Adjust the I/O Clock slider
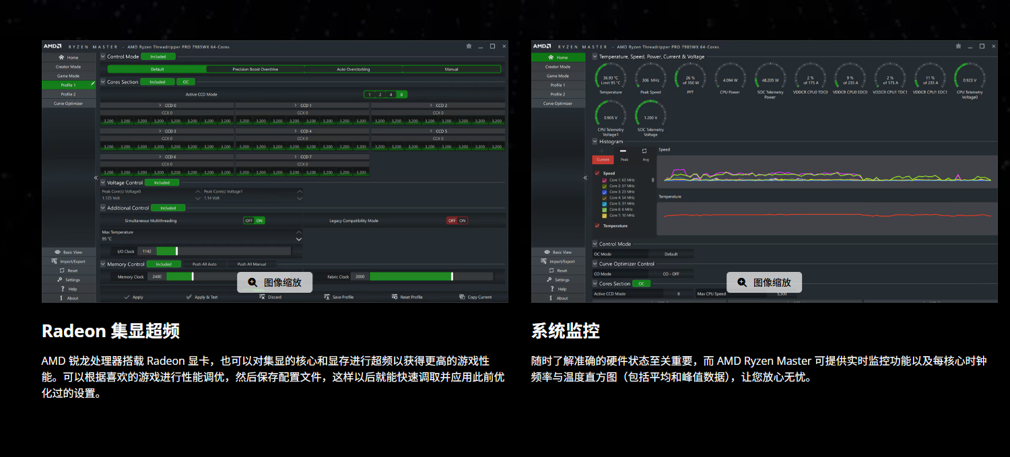This screenshot has height=457, width=1010. coord(223,251)
